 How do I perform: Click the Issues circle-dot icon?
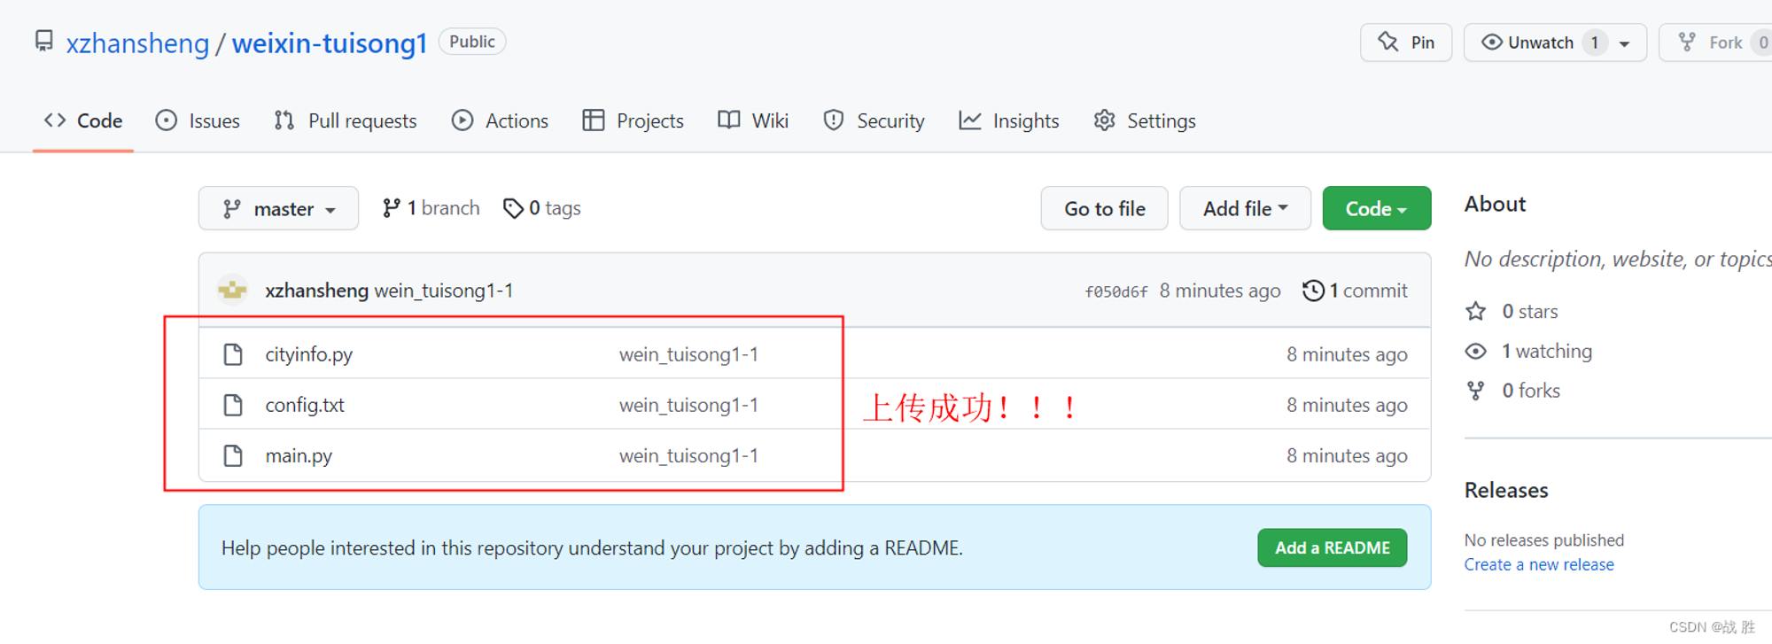(x=166, y=120)
